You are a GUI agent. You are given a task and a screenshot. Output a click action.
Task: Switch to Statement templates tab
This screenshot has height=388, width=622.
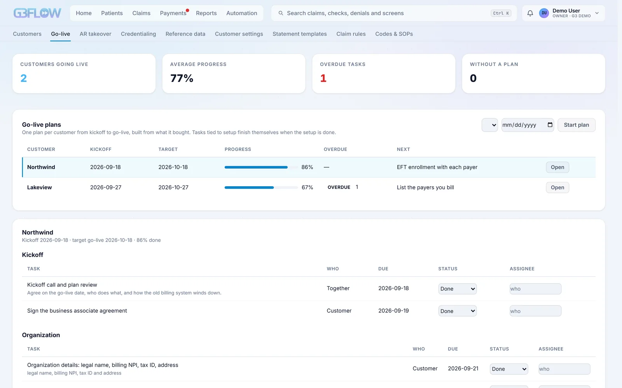[300, 34]
